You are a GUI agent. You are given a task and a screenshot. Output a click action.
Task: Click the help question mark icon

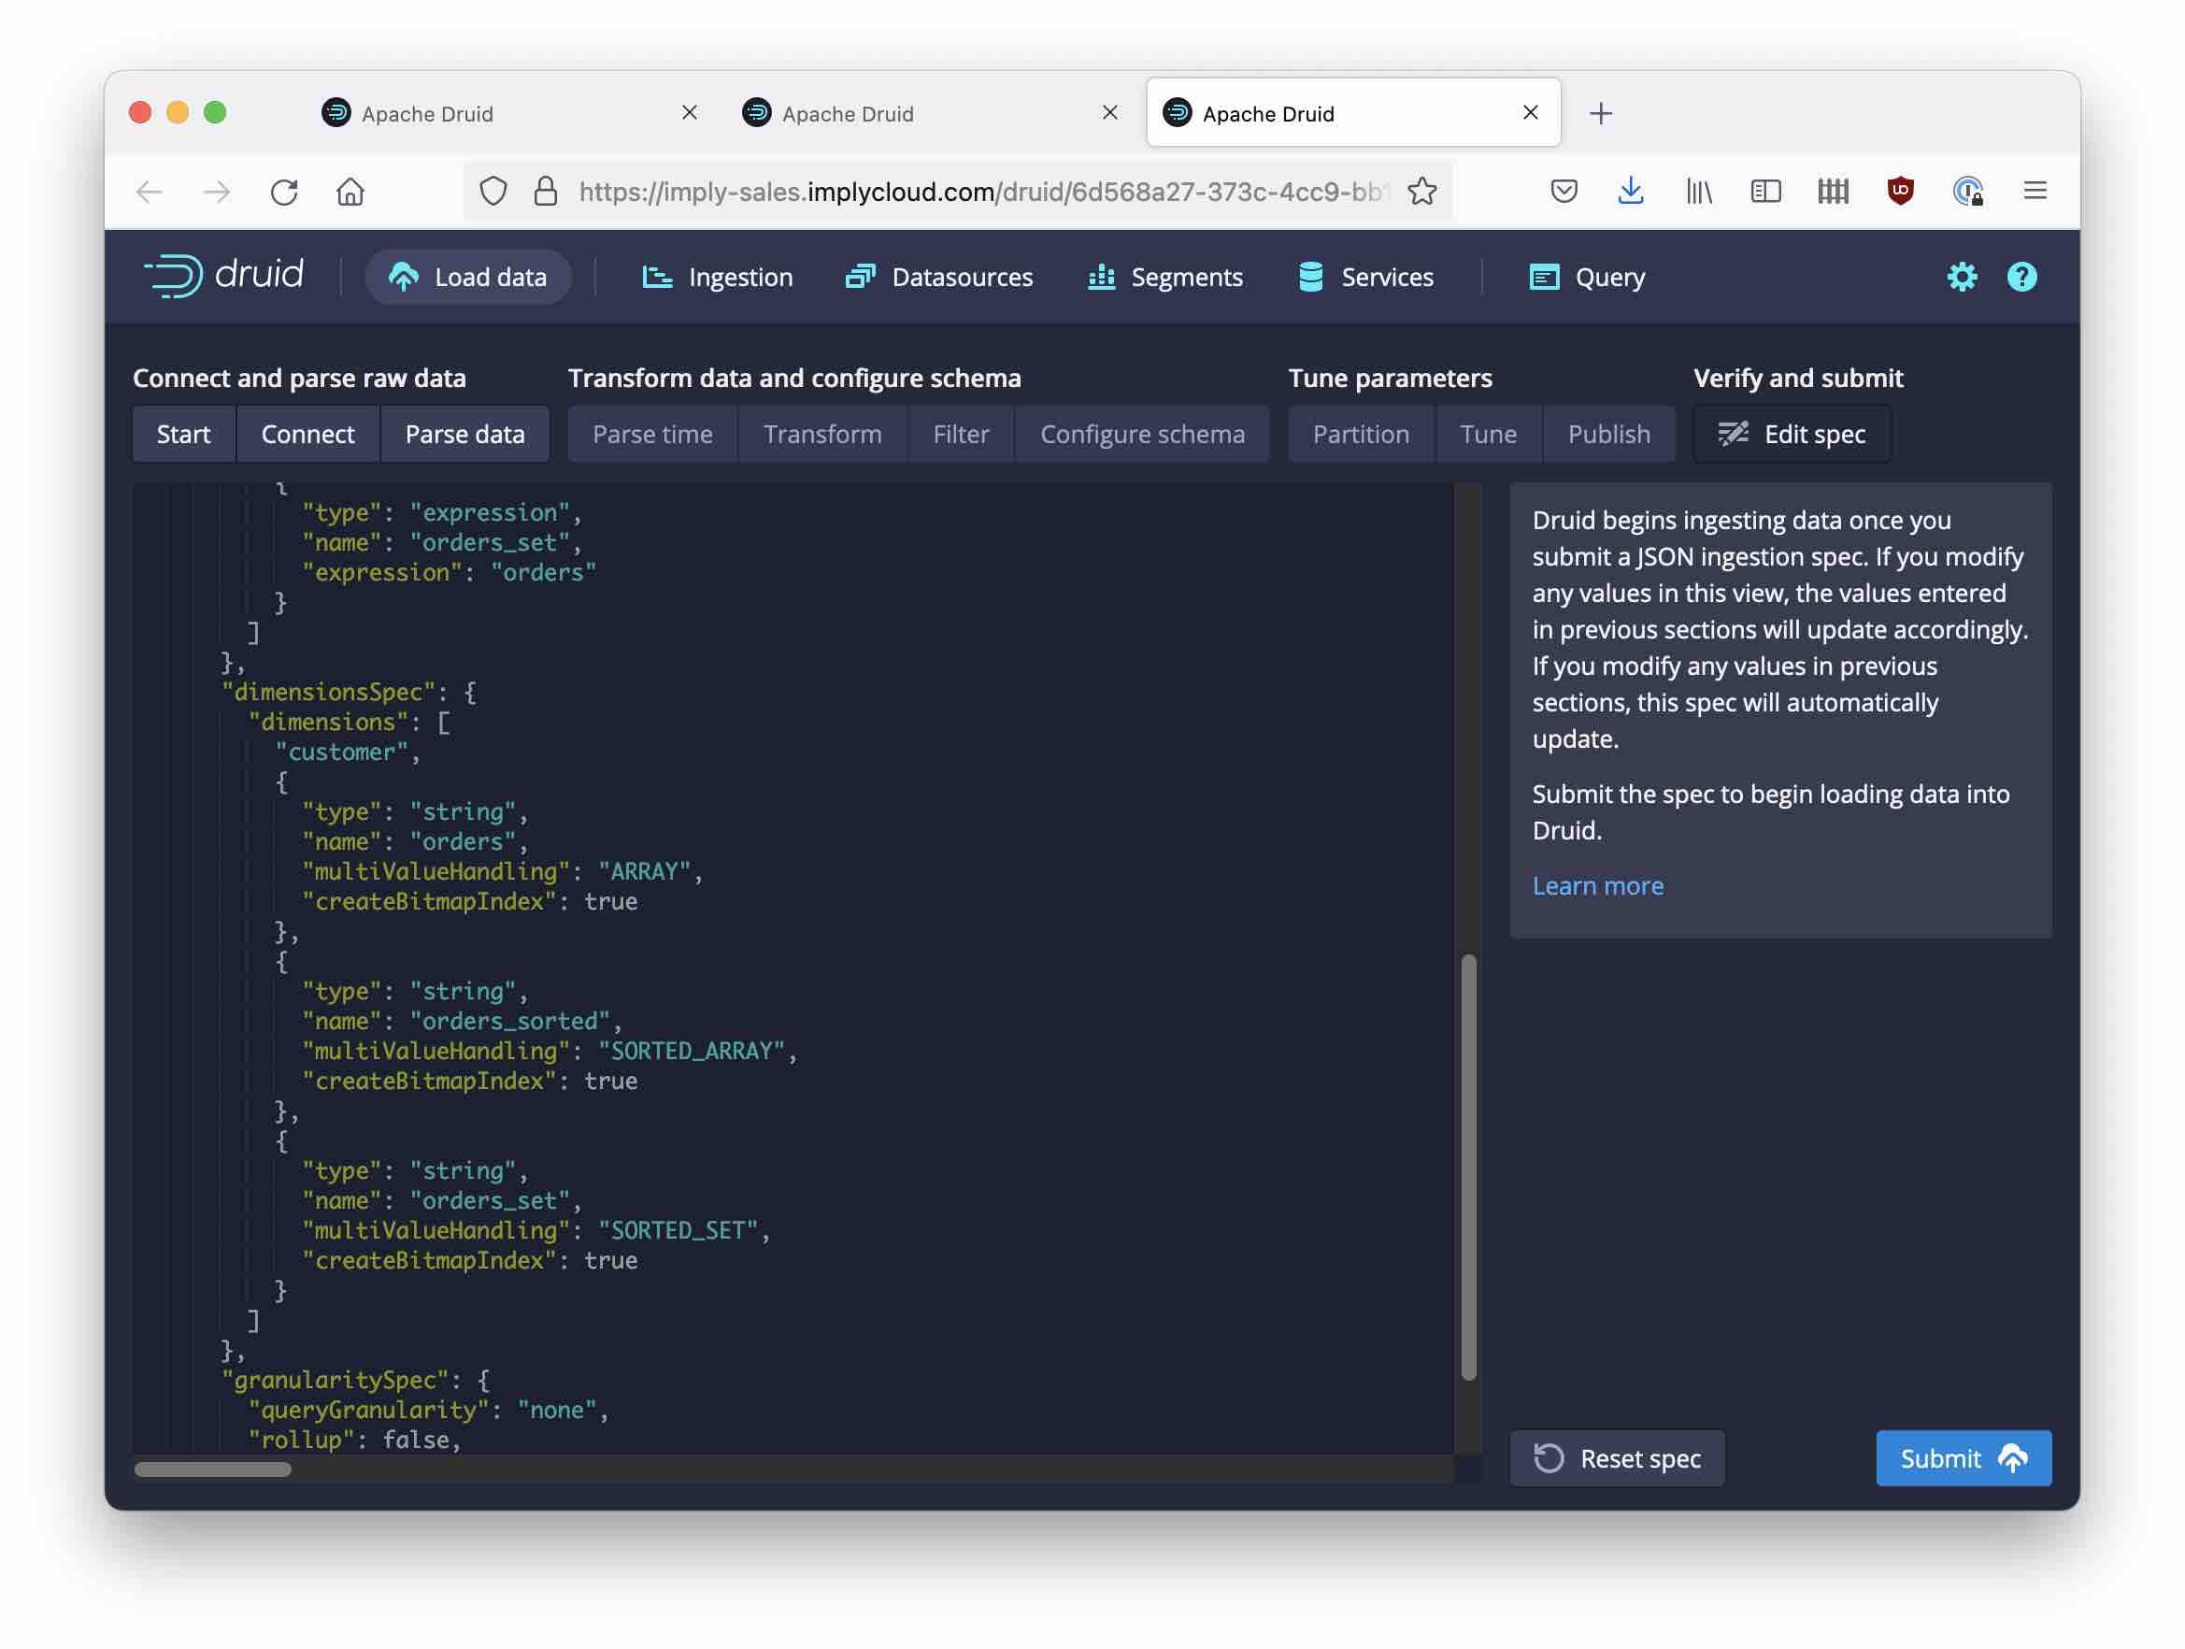(x=2021, y=277)
